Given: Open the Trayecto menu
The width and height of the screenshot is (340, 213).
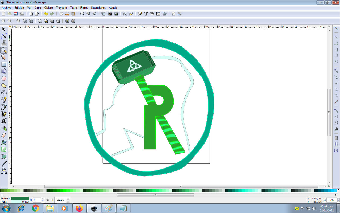Looking at the screenshot, I should pyautogui.click(x=61, y=8).
